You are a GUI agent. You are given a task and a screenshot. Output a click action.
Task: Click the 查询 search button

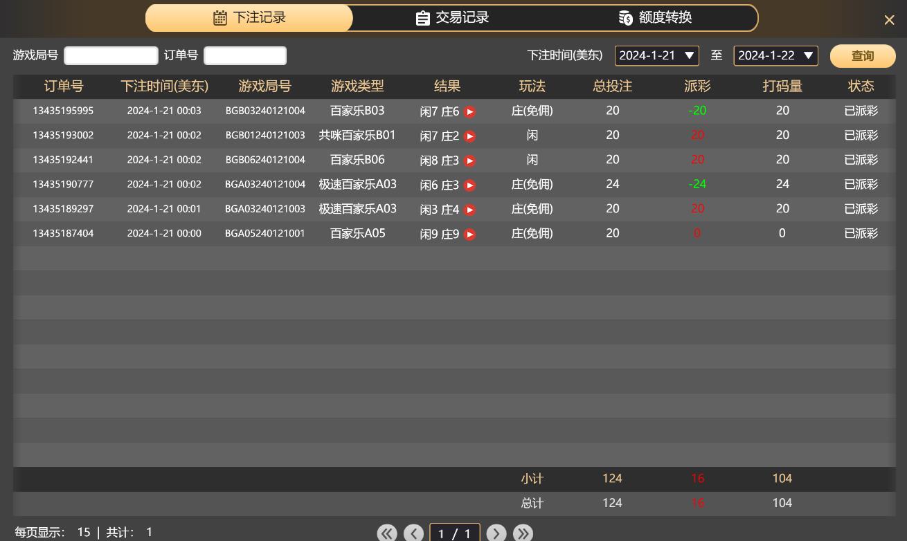(x=863, y=56)
